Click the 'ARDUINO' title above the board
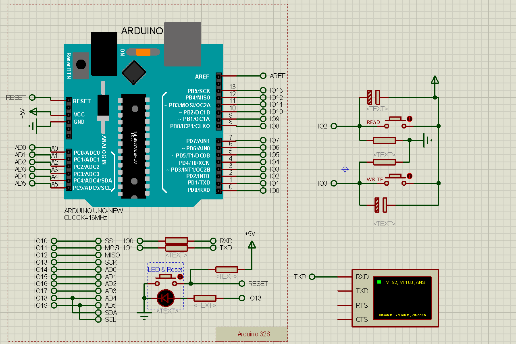The width and height of the screenshot is (516, 344). point(142,31)
